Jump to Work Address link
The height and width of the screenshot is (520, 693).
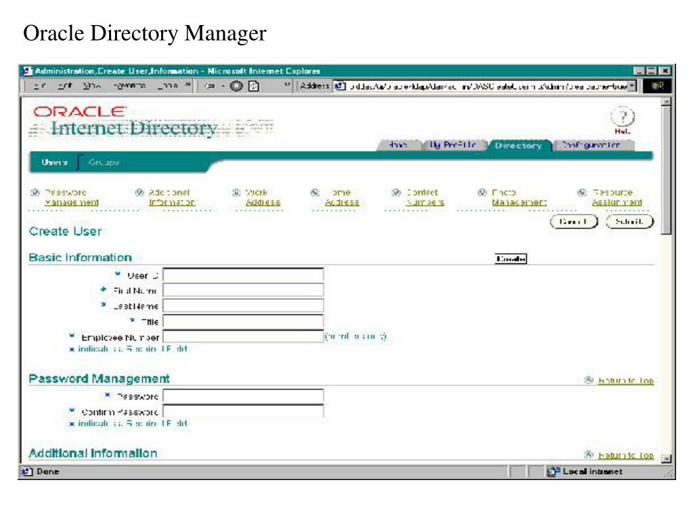coord(263,197)
